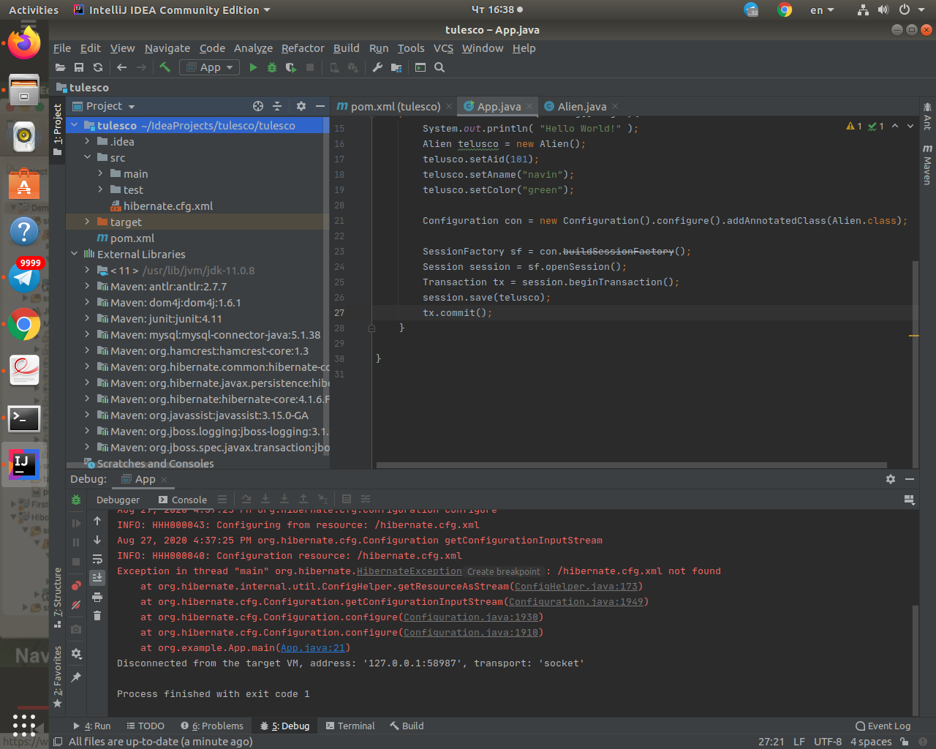Viewport: 936px width, 749px height.
Task: Clear console output with trash icon
Action: coord(97,616)
